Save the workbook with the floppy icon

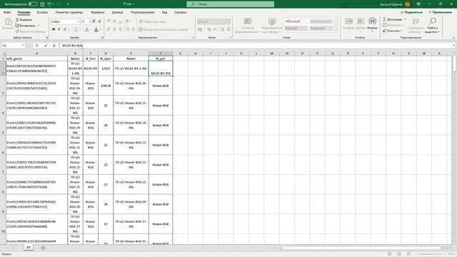(42, 4)
